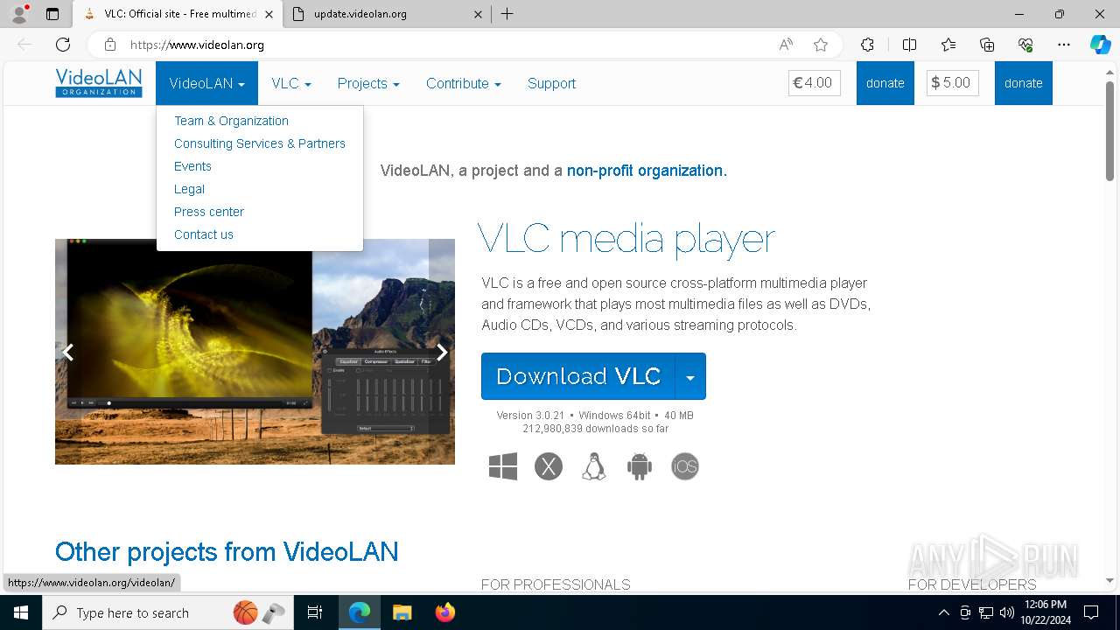The height and width of the screenshot is (630, 1120).
Task: Go to next carousel slide arrow
Action: pos(442,352)
